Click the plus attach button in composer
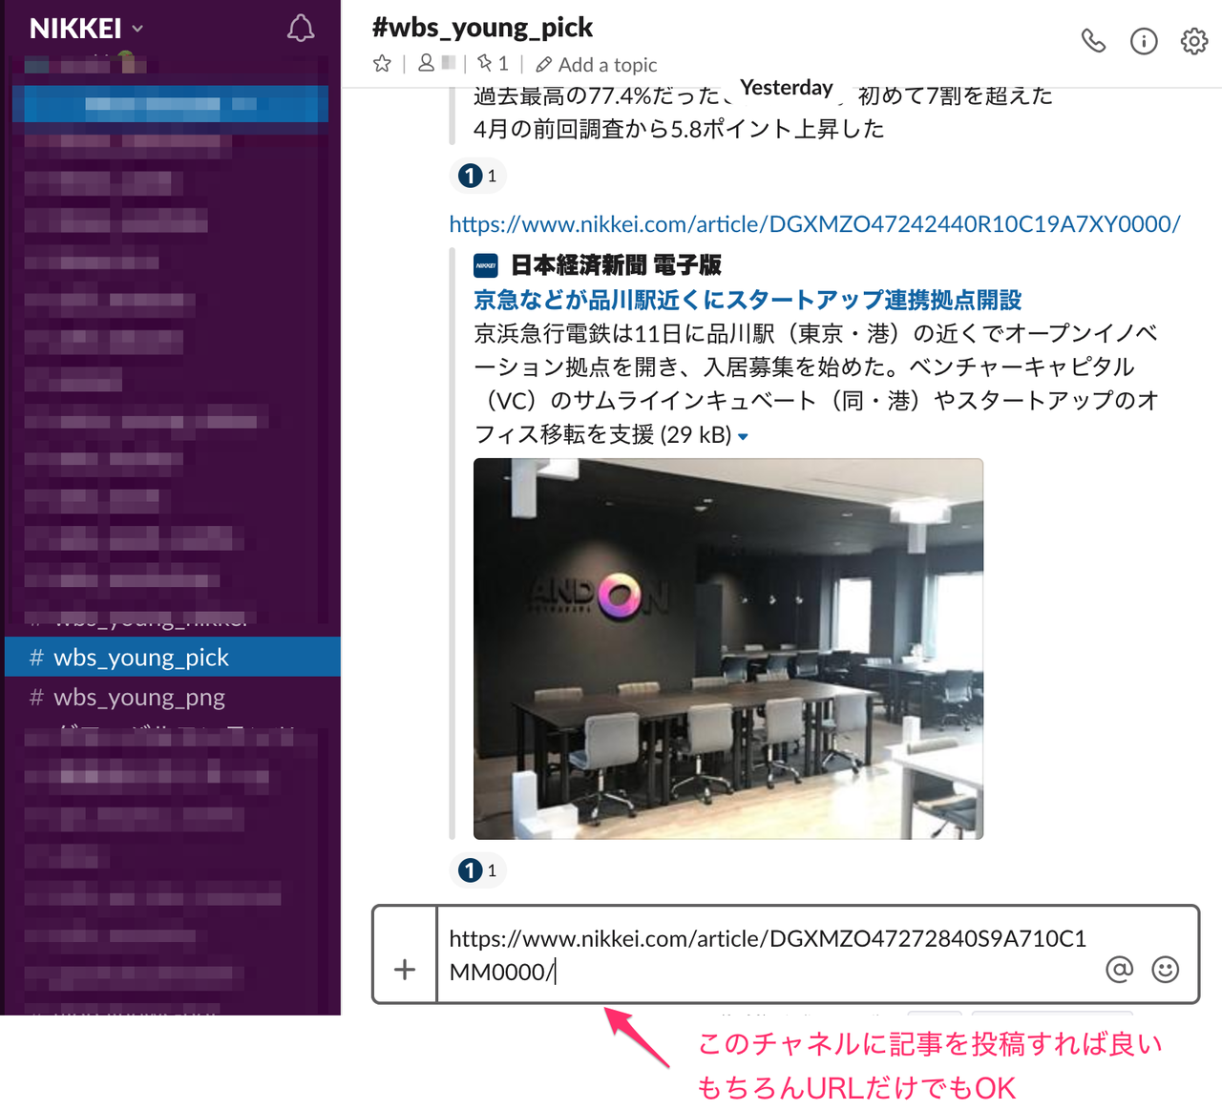Viewport: 1222px width, 1110px height. tap(405, 970)
